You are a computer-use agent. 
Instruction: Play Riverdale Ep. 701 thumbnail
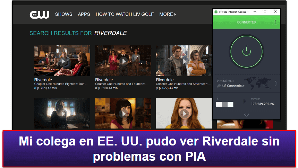(62, 61)
